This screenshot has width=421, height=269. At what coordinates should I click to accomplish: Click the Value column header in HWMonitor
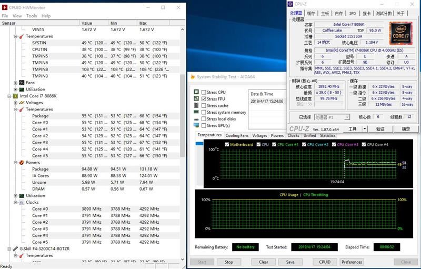(x=94, y=23)
